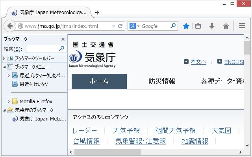Select the Mozilla Firefox bookmark folder

click(36, 101)
